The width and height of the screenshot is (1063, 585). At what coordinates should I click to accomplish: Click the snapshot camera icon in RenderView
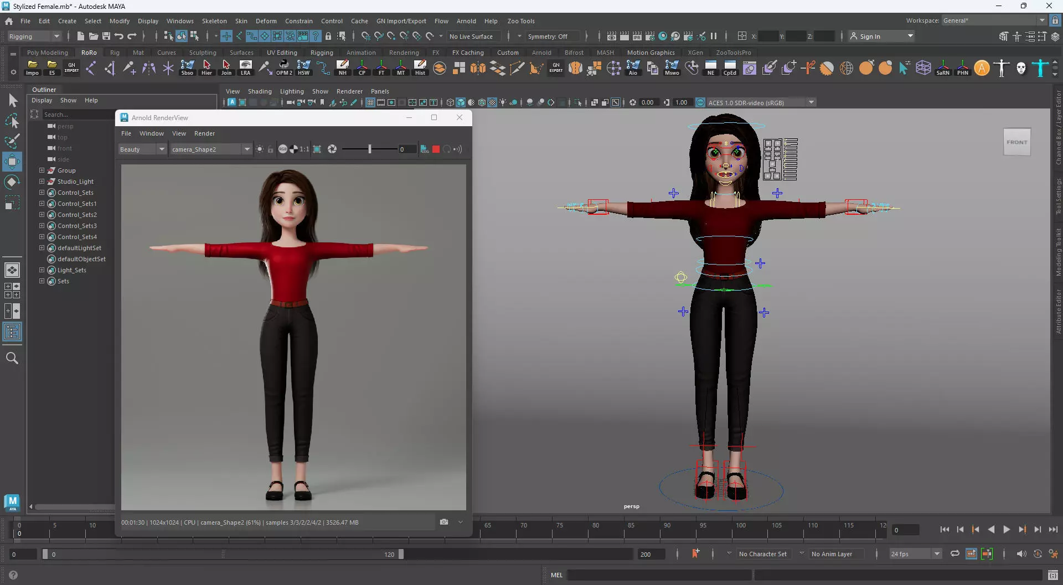pos(444,522)
